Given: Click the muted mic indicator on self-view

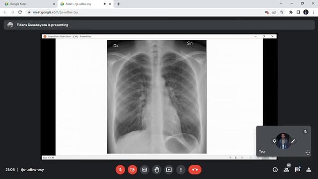Looking at the screenshot, I should click(x=305, y=131).
